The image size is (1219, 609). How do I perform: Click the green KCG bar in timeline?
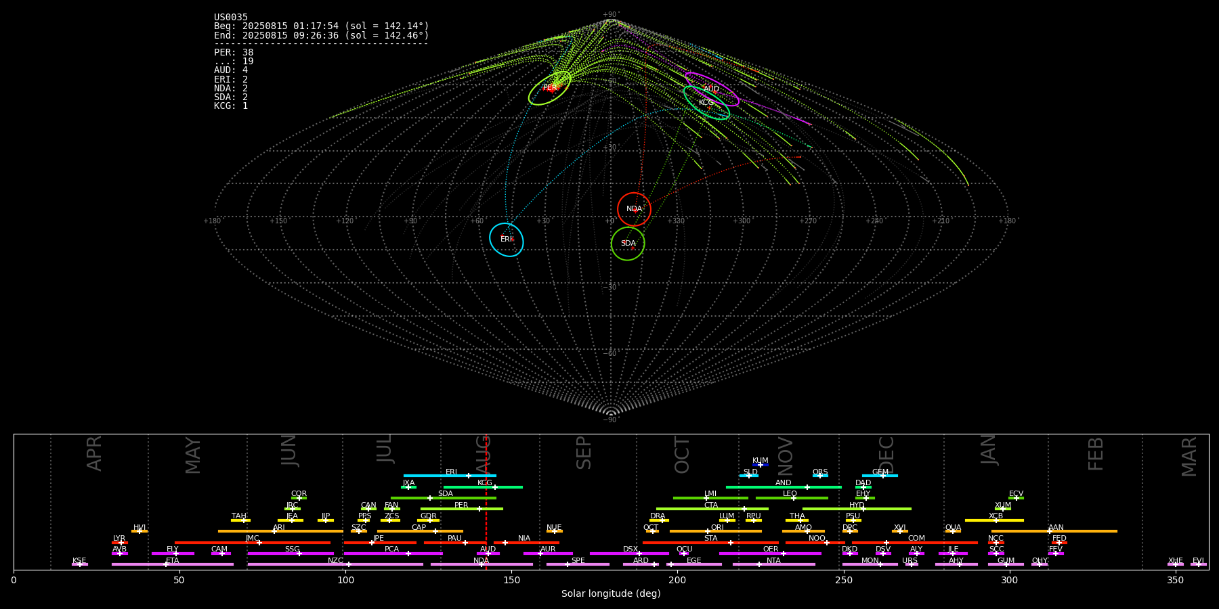coord(483,487)
